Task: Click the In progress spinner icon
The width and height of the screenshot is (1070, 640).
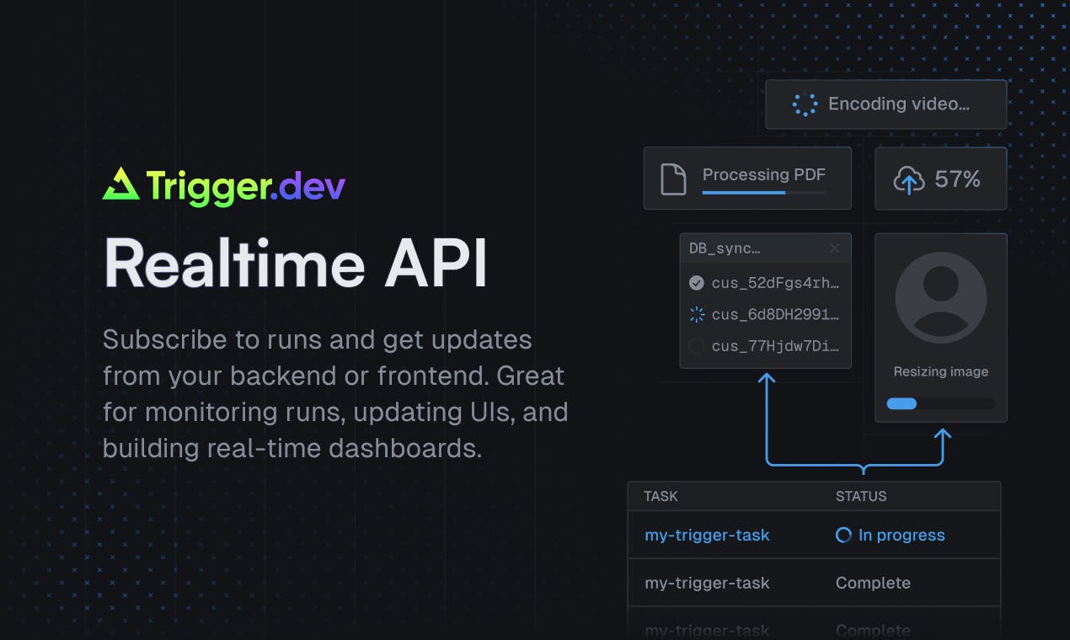Action: pyautogui.click(x=843, y=535)
